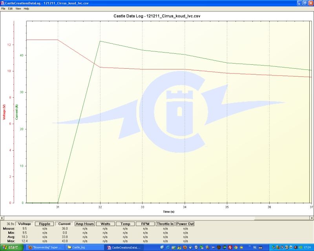314x251 pixels.
Task: Toggle the RPM data series button
Action: 145,224
